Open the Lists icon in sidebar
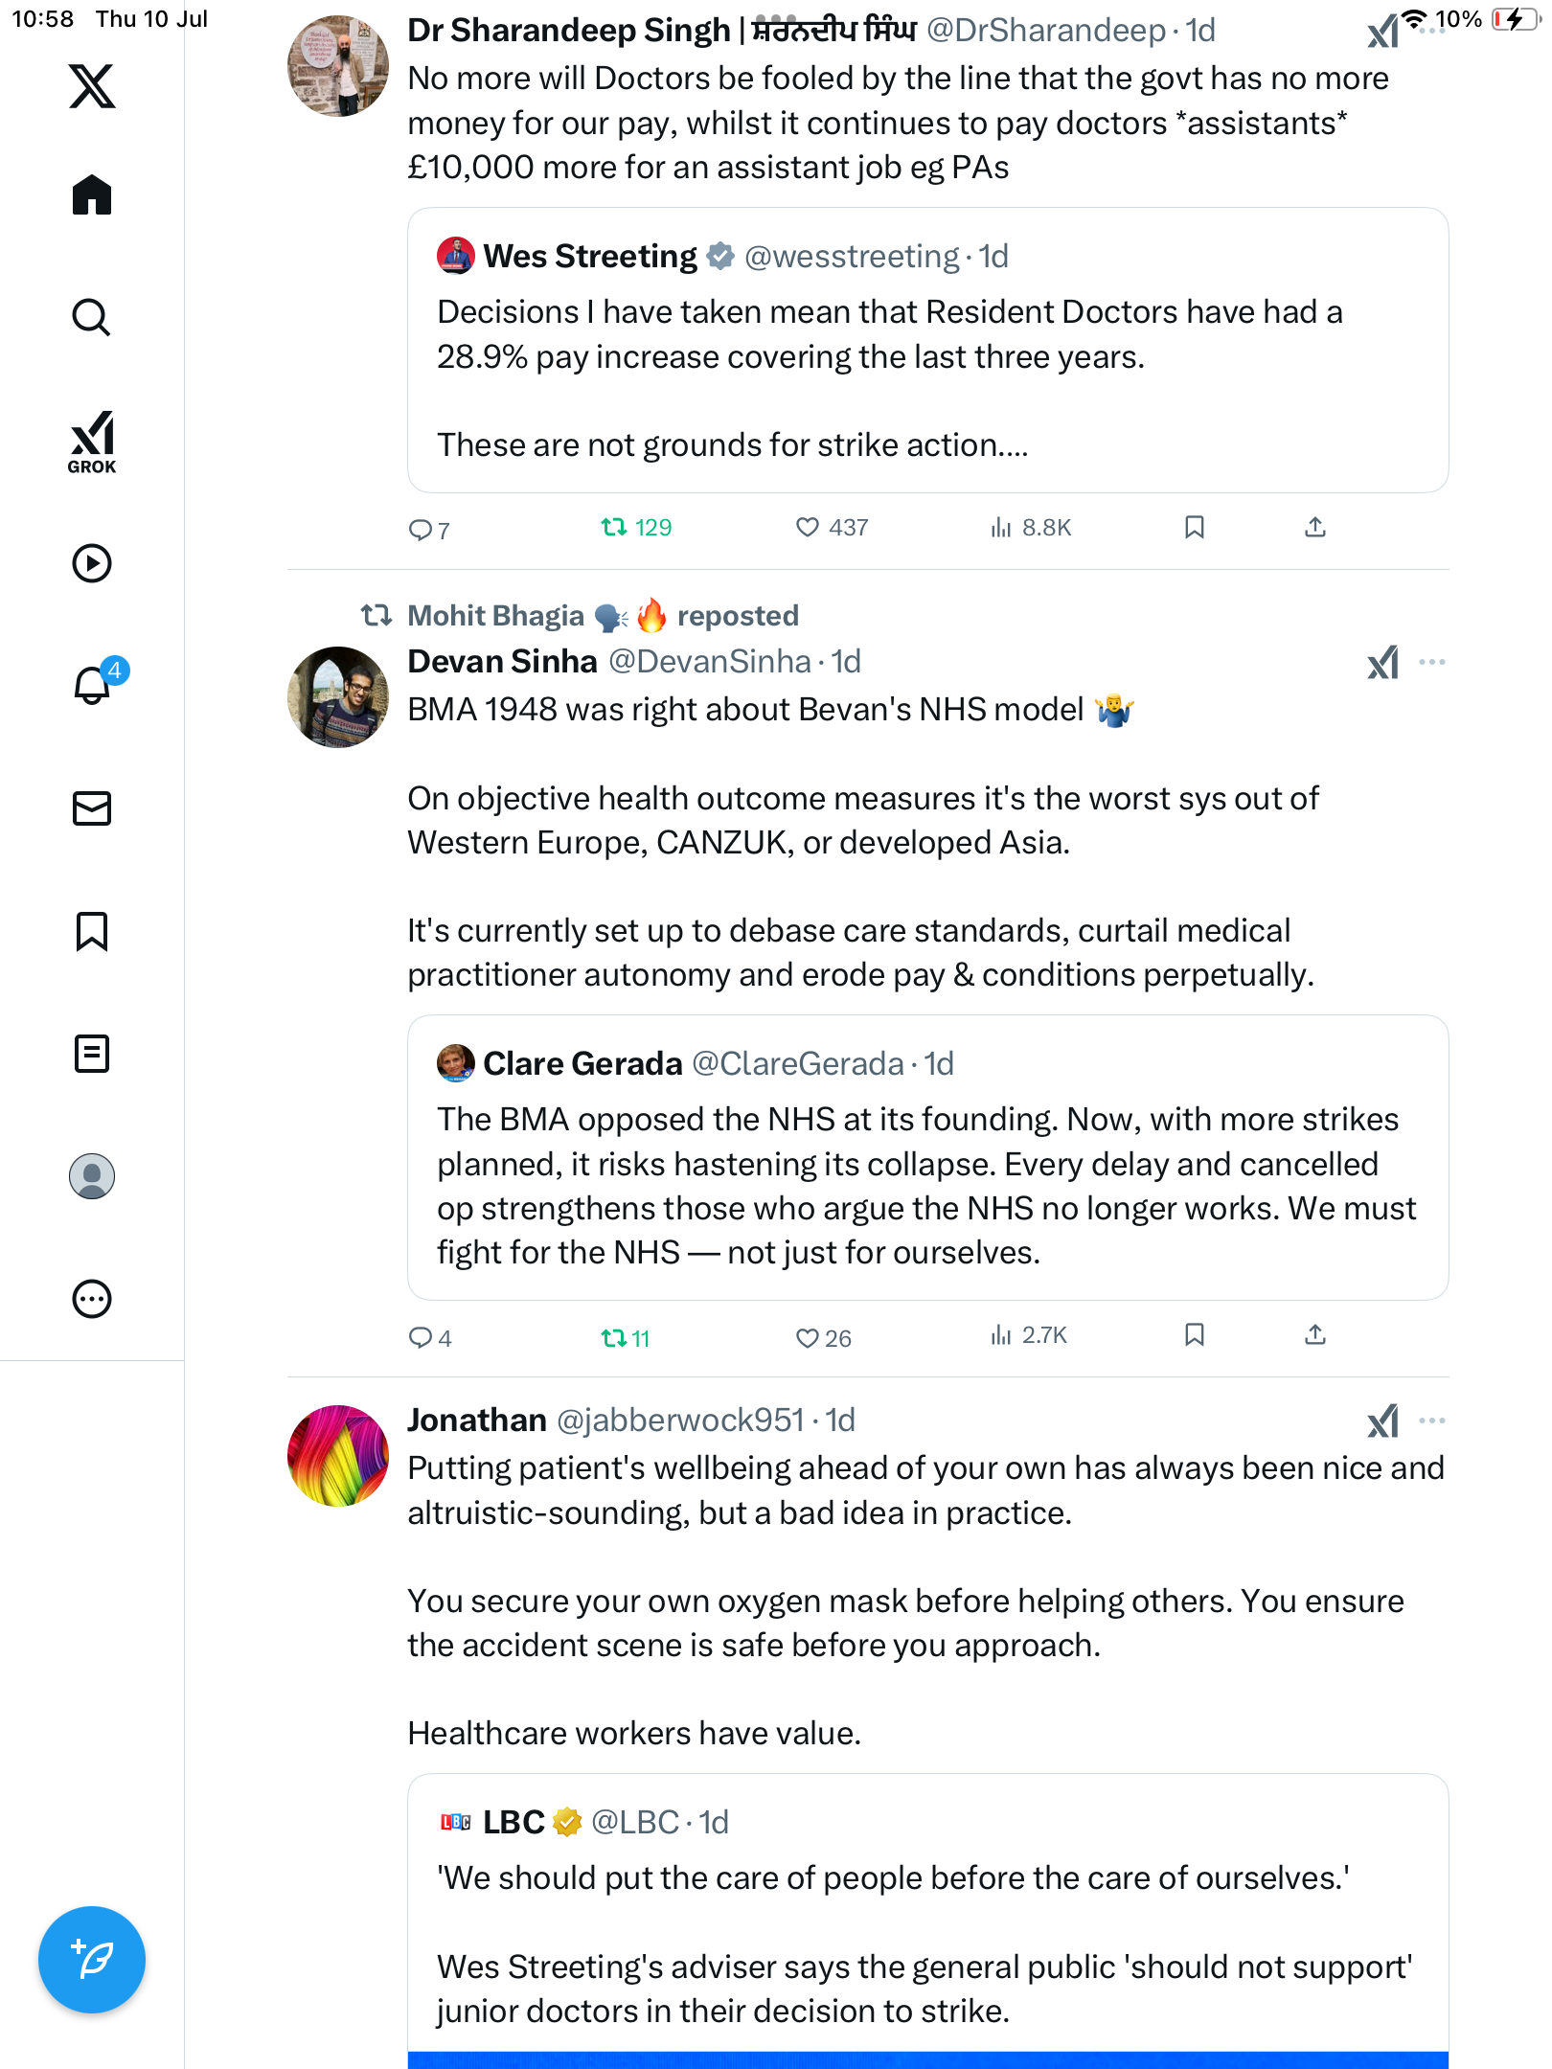Image resolution: width=1552 pixels, height=2069 pixels. [92, 1054]
